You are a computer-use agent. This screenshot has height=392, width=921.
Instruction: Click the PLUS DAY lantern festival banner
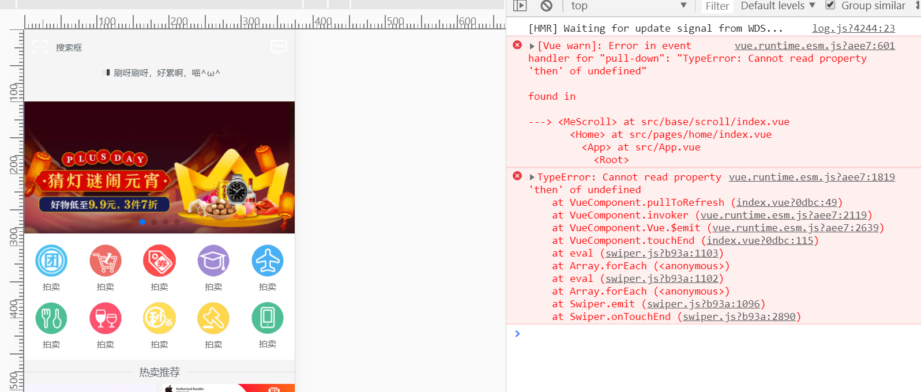[x=159, y=167]
